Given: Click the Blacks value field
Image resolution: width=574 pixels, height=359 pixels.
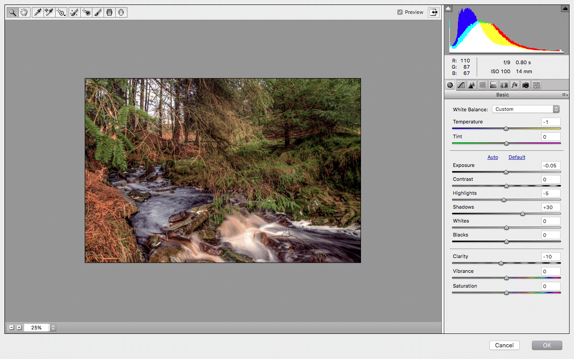Looking at the screenshot, I should 551,235.
